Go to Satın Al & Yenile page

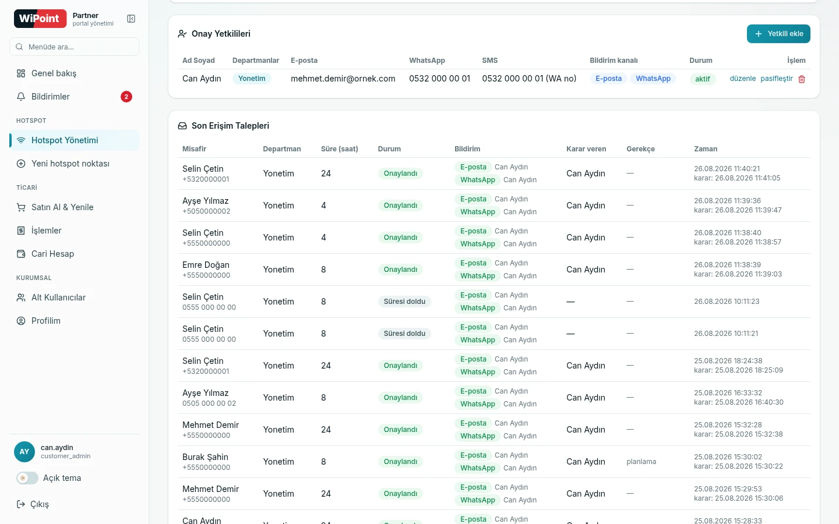(74, 207)
